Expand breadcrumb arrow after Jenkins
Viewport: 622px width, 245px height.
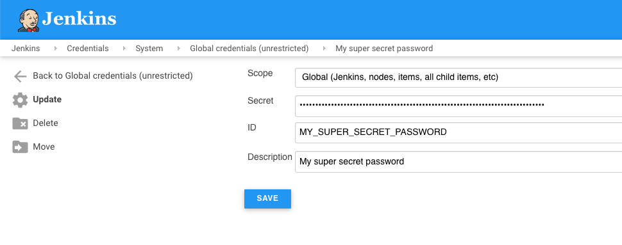56,48
